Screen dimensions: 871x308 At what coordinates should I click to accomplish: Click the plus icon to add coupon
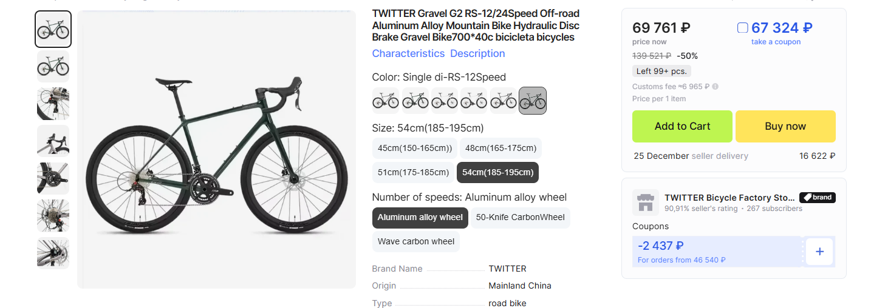[819, 251]
